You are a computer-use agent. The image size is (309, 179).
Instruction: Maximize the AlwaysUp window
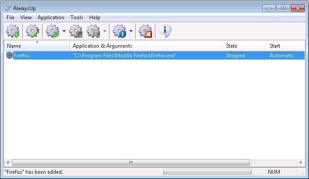pos(283,8)
